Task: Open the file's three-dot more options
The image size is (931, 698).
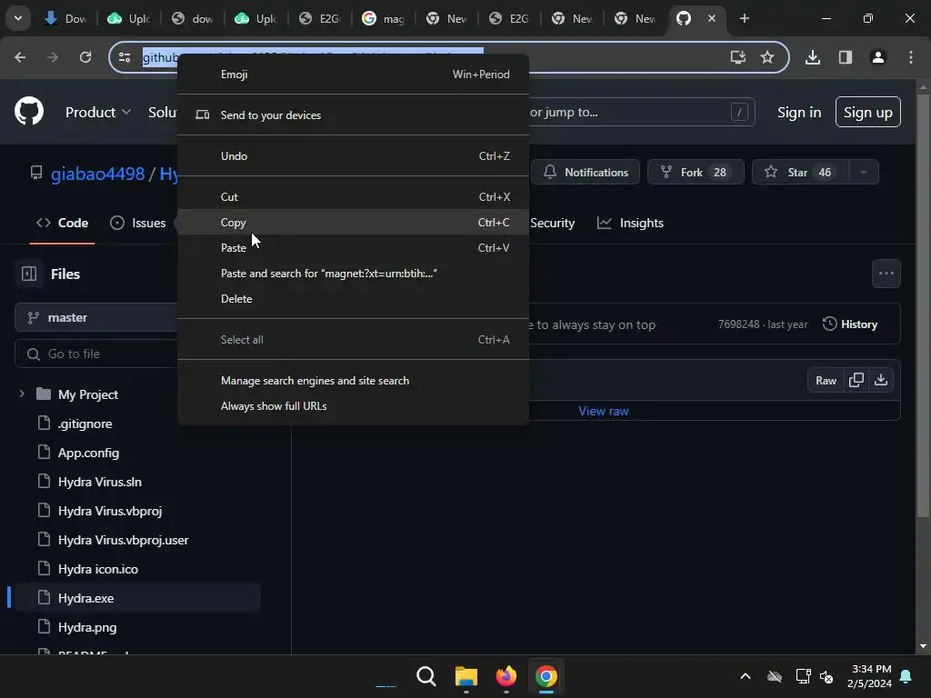Action: pyautogui.click(x=886, y=274)
